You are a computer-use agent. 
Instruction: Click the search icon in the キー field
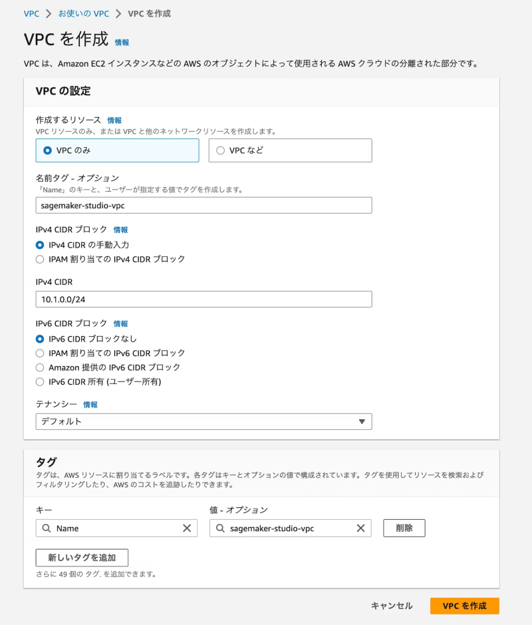tap(47, 528)
